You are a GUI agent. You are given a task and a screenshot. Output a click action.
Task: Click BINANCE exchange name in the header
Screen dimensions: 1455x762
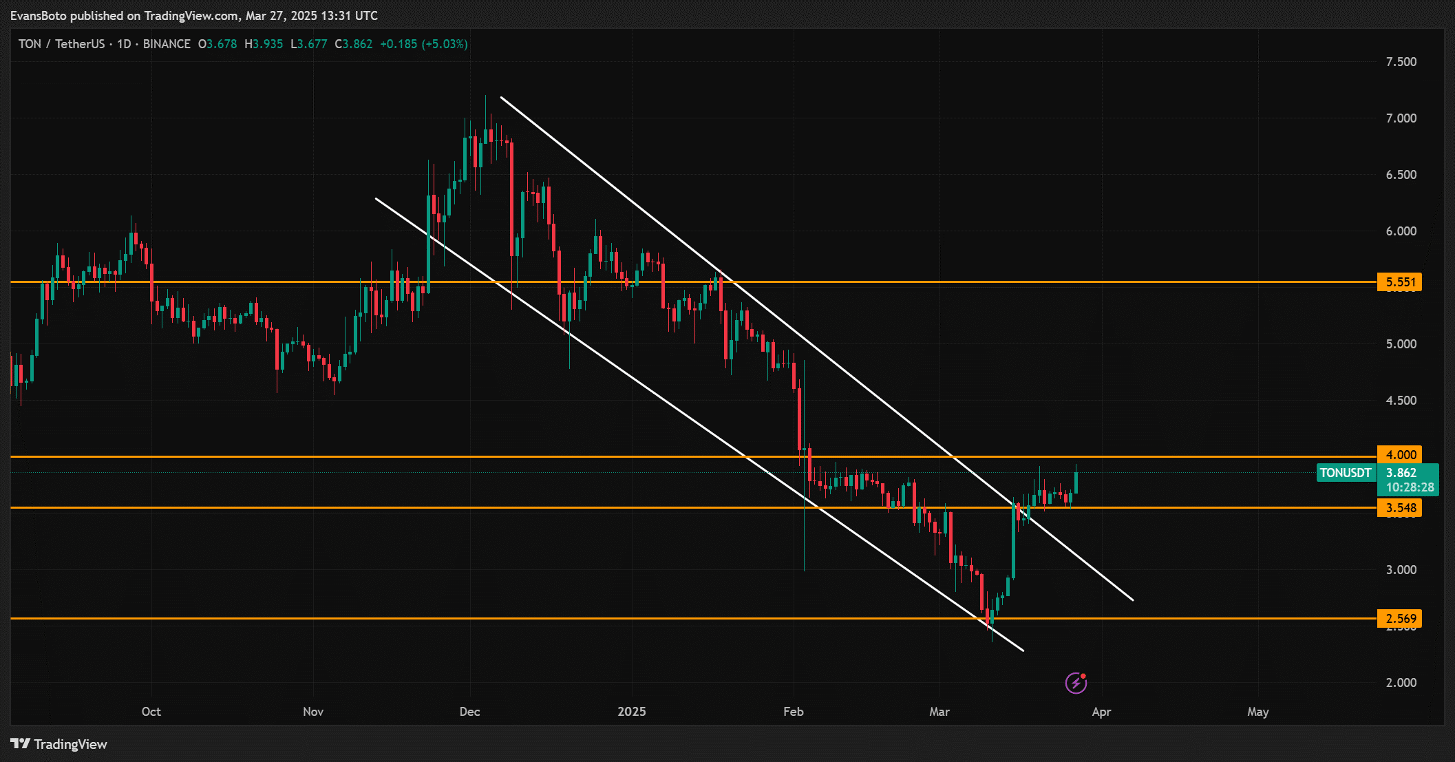tap(167, 44)
